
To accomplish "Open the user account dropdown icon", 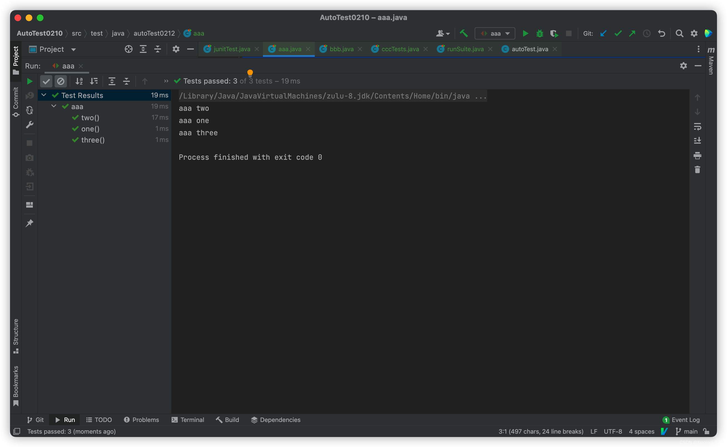I will point(443,33).
